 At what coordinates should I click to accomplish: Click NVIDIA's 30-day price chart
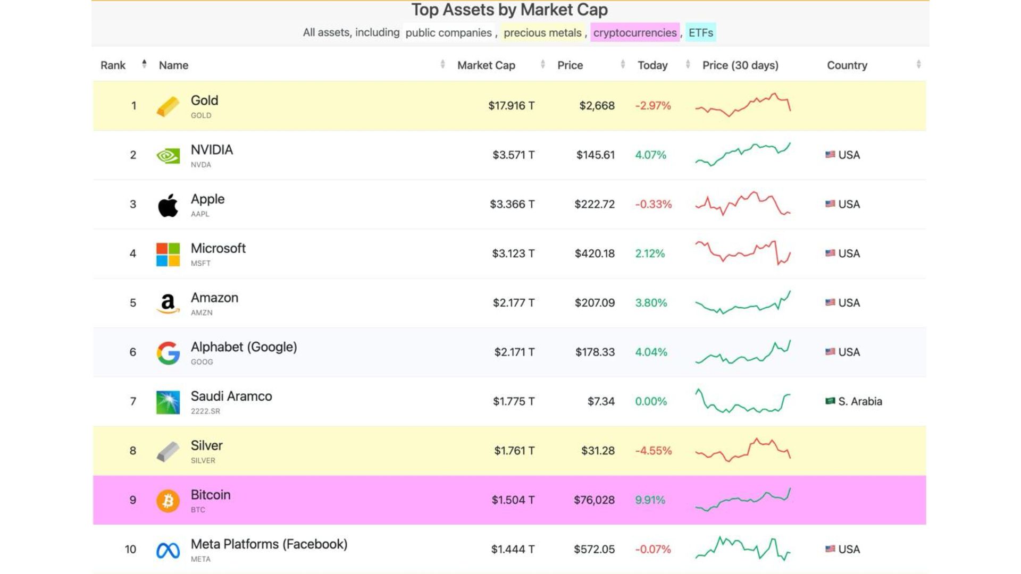click(x=743, y=155)
